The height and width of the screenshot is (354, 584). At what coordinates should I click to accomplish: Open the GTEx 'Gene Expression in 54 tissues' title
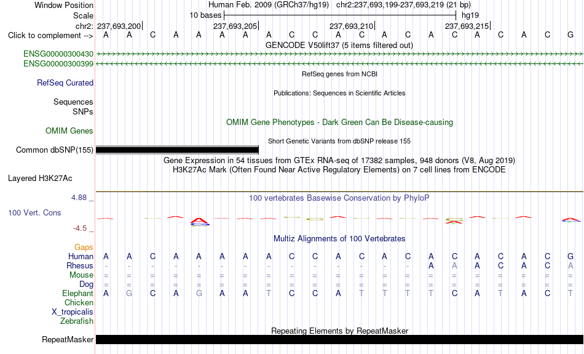point(339,161)
